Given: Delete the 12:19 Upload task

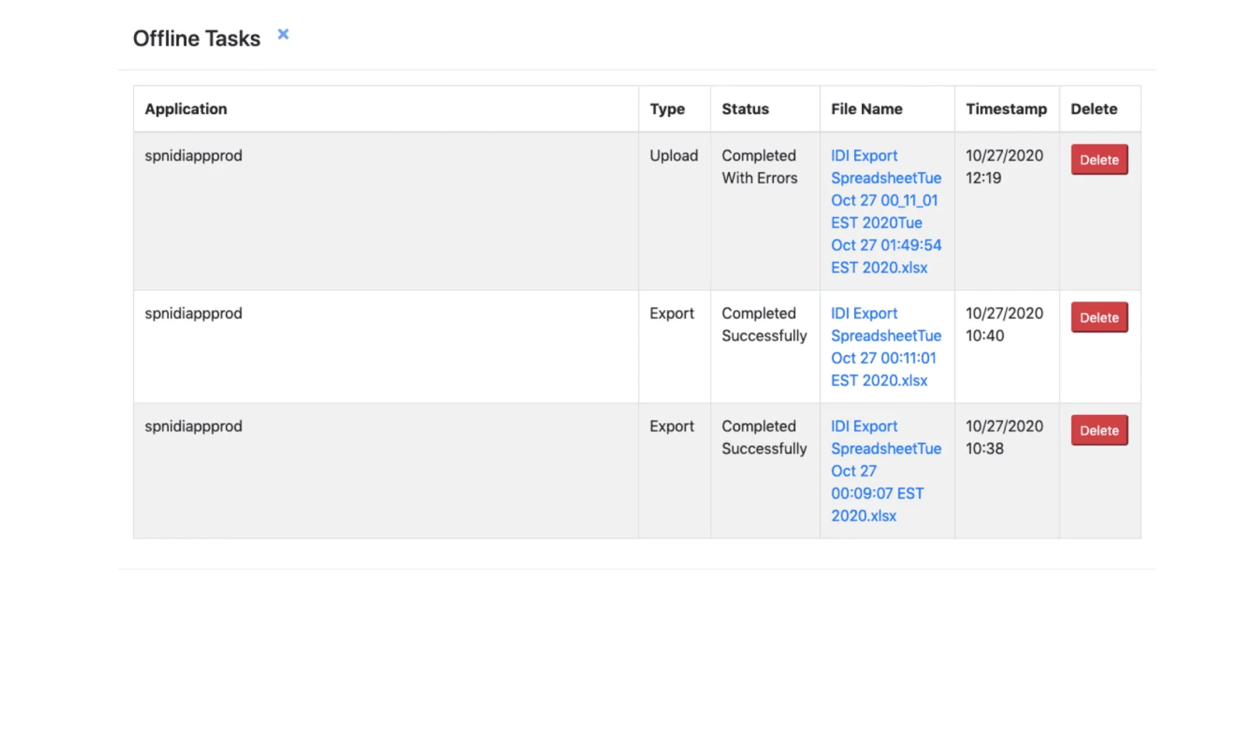Looking at the screenshot, I should tap(1099, 160).
